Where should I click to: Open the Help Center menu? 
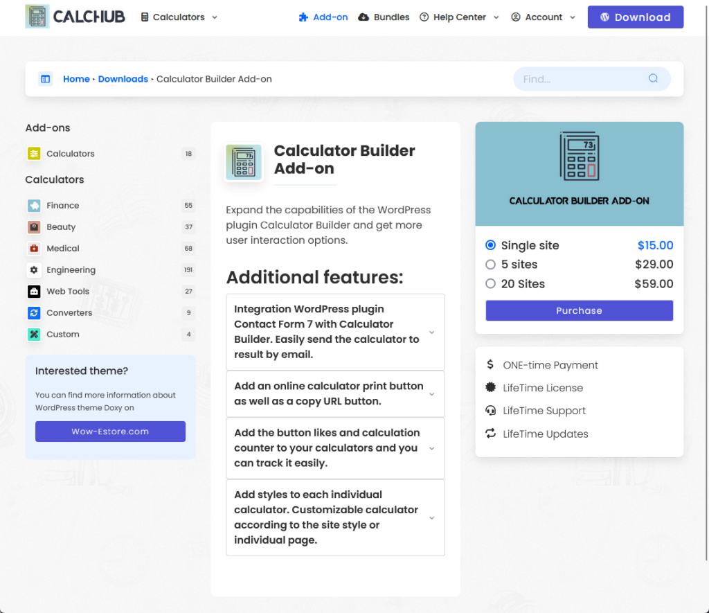460,17
